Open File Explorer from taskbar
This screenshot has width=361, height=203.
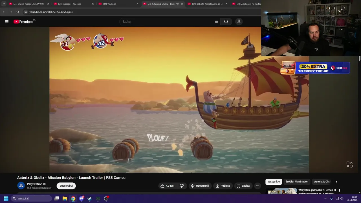point(65,198)
